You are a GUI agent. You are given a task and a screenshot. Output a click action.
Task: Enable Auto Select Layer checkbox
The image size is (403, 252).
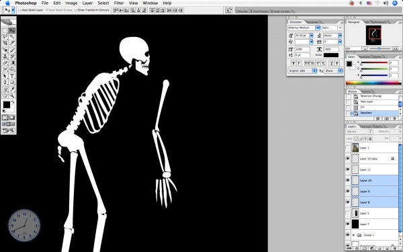19,10
